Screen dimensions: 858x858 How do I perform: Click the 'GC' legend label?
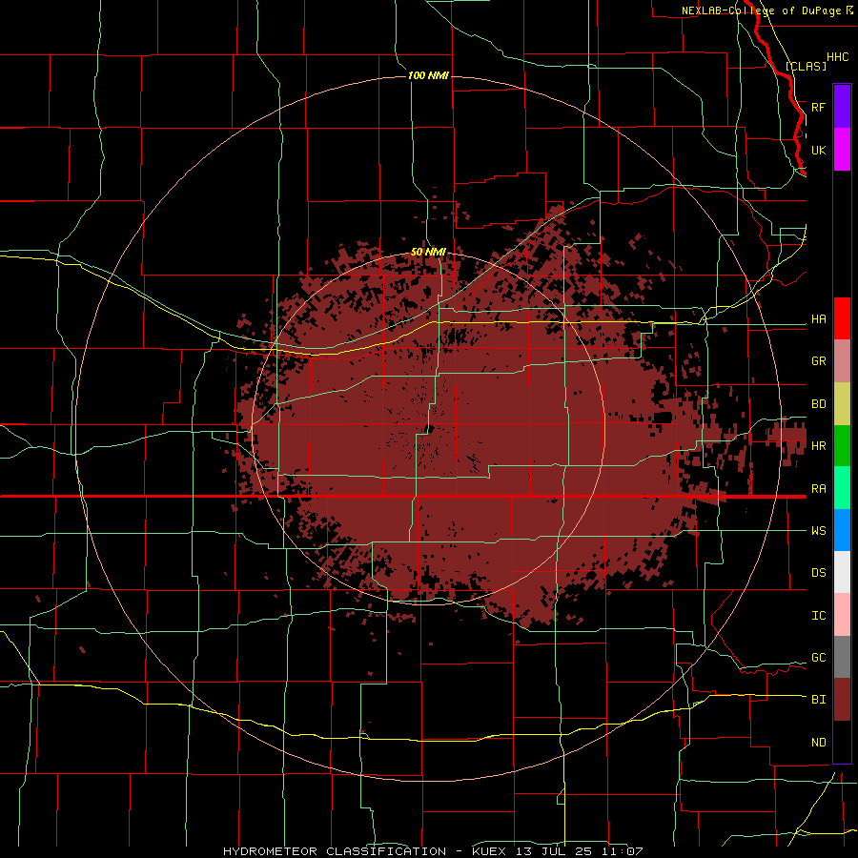pos(818,658)
